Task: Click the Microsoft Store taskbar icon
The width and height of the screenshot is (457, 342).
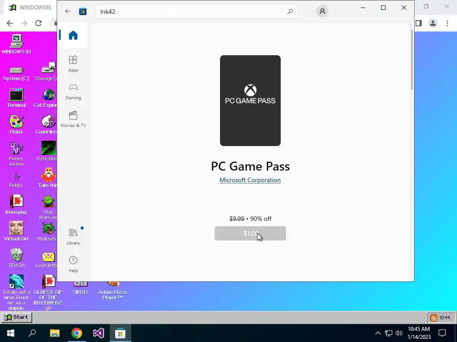Action: coord(120,333)
